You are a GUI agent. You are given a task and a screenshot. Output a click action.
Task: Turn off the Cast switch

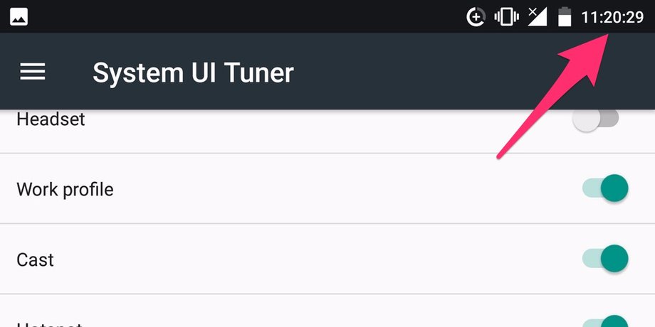pyautogui.click(x=605, y=259)
